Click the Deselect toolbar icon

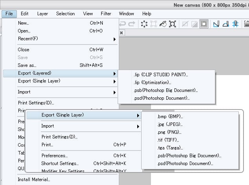tap(185, 24)
